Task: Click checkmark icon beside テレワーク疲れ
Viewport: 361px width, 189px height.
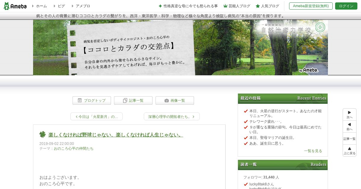Action: point(246,121)
